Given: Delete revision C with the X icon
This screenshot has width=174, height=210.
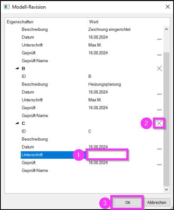Looking at the screenshot, I should point(159,123).
